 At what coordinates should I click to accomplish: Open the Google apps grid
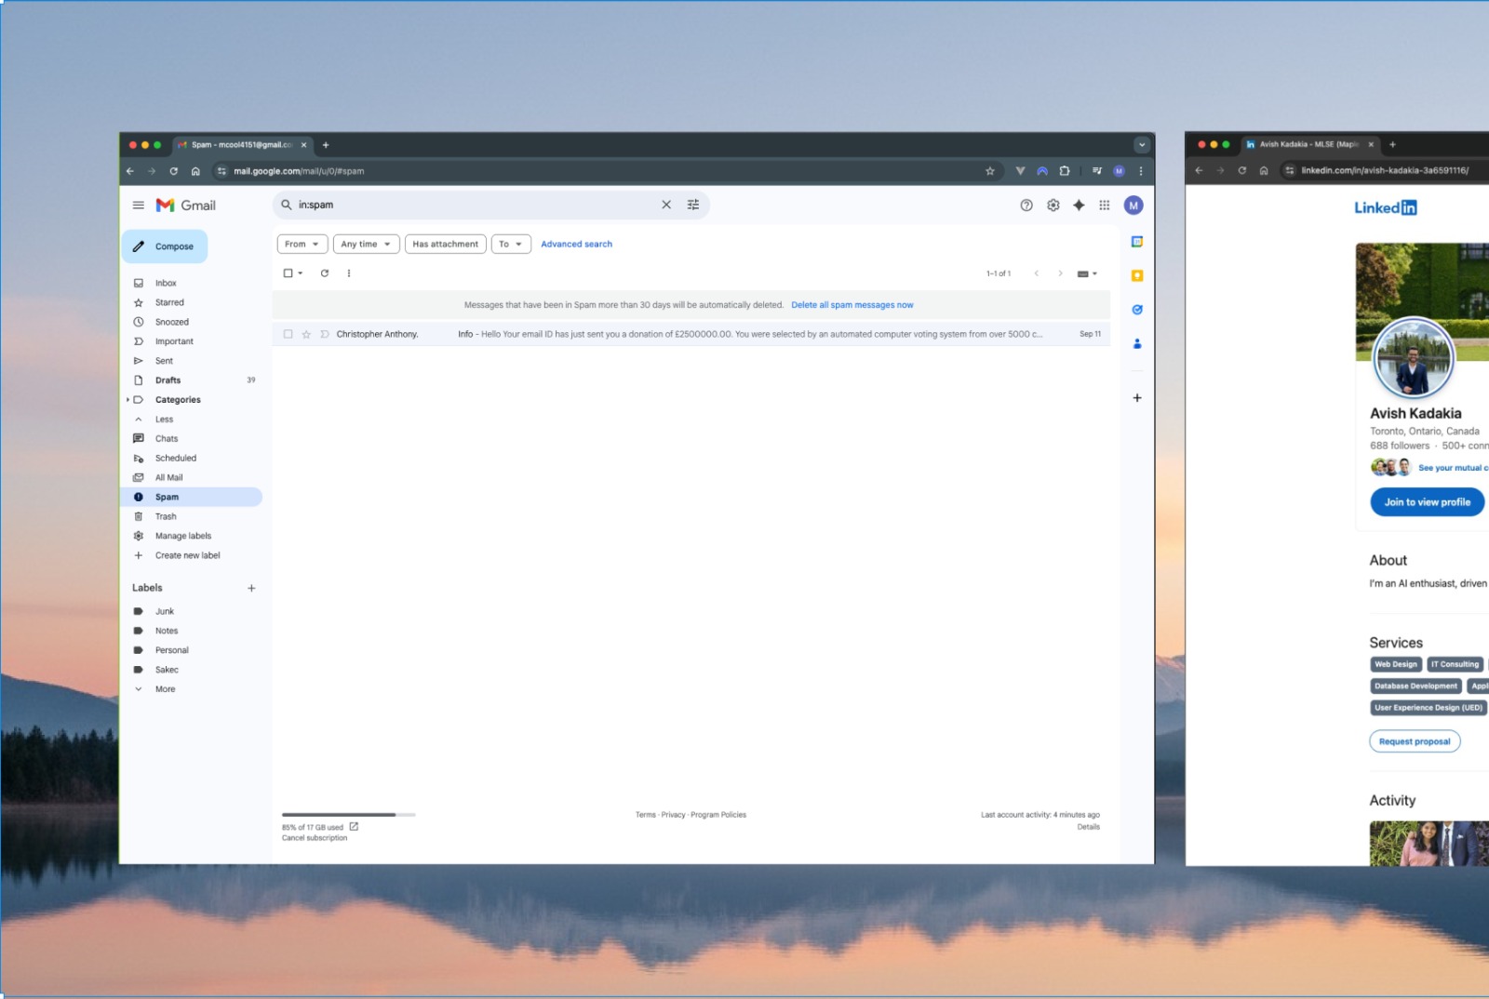pos(1104,206)
